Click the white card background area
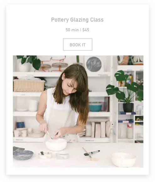Image resolution: width=155 pixels, height=182 pixels. click(23, 30)
